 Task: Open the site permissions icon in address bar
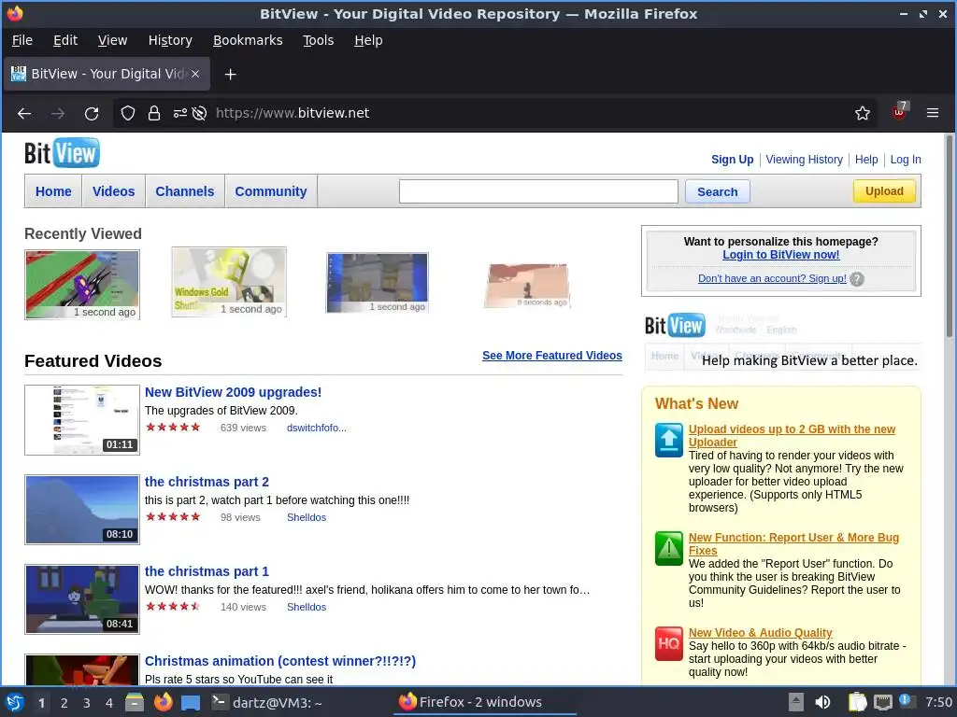pos(180,113)
